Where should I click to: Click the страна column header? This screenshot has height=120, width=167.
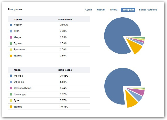tap(17, 19)
